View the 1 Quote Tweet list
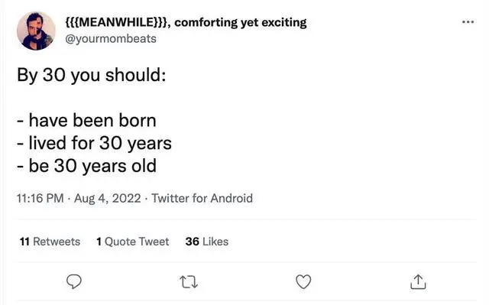The image size is (489, 305). (132, 242)
